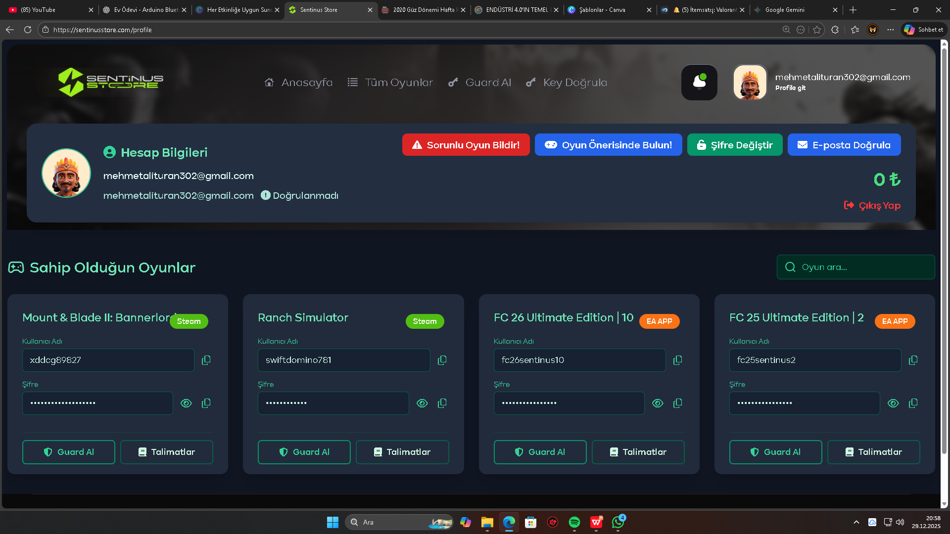Click the Oyun ara search field
The image size is (950, 534).
[856, 267]
